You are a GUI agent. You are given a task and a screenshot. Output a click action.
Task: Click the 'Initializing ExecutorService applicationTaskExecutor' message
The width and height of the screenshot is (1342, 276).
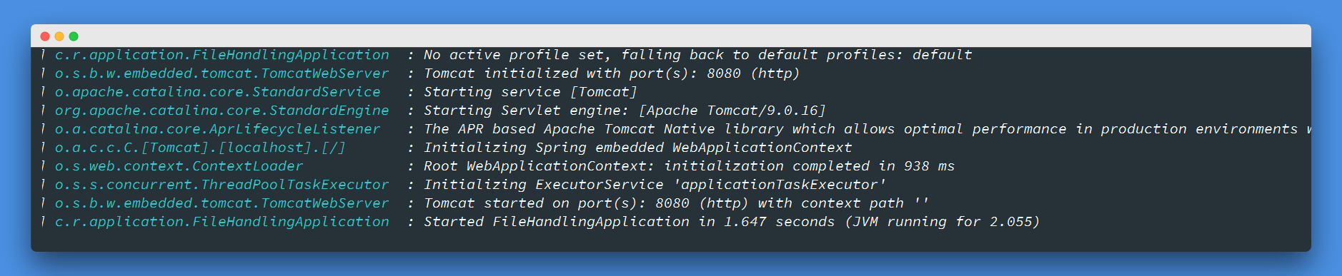[x=655, y=185]
